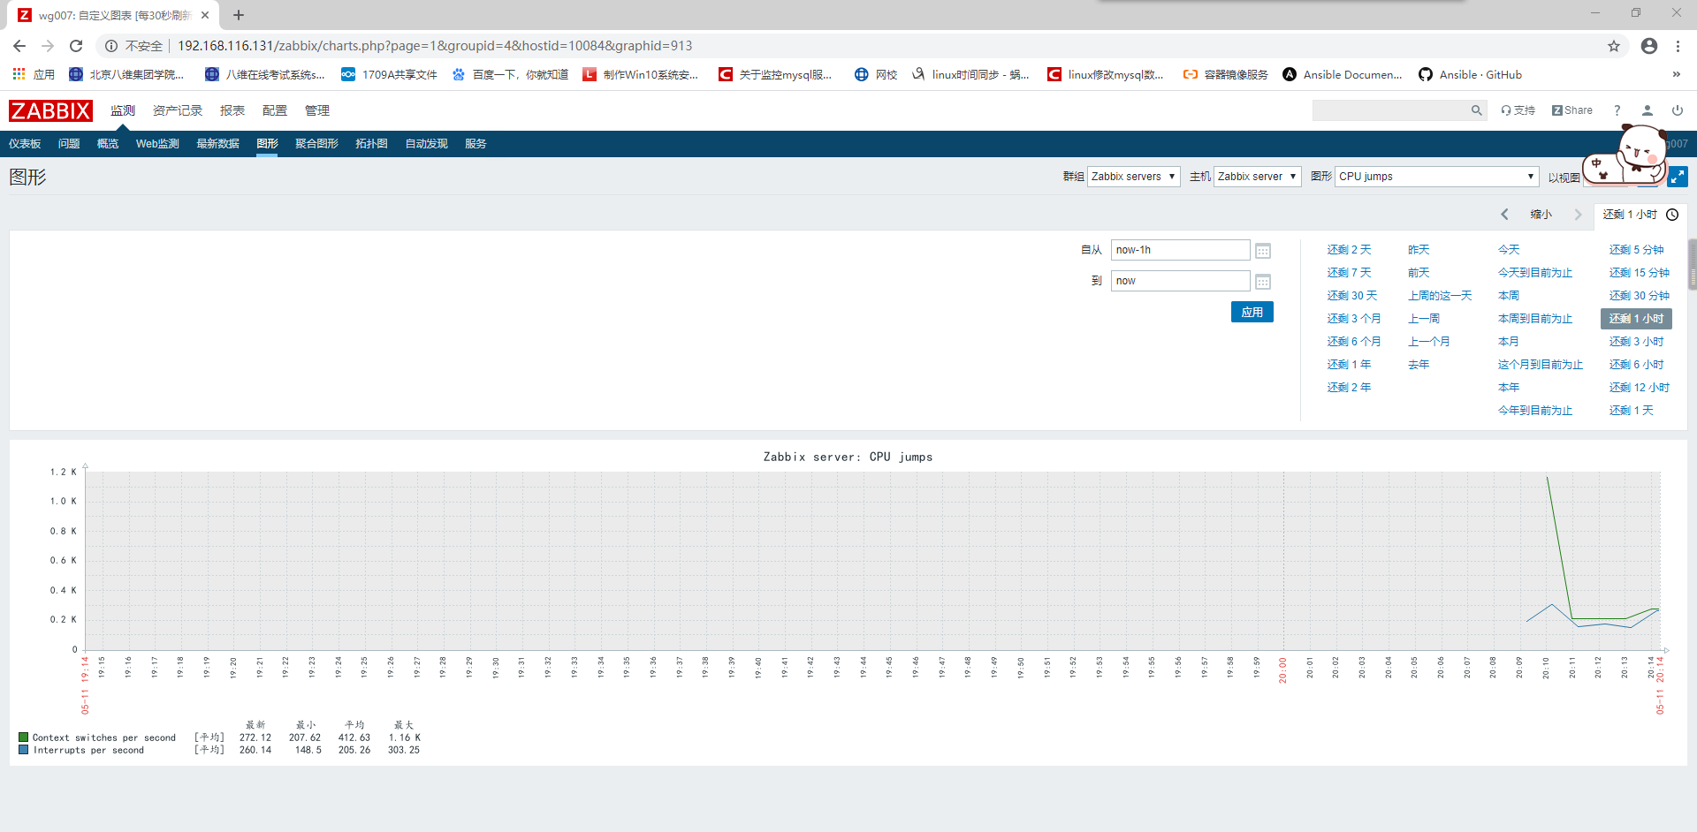Viewport: 1697px width, 832px height.
Task: Click the browser back arrow
Action: (19, 46)
